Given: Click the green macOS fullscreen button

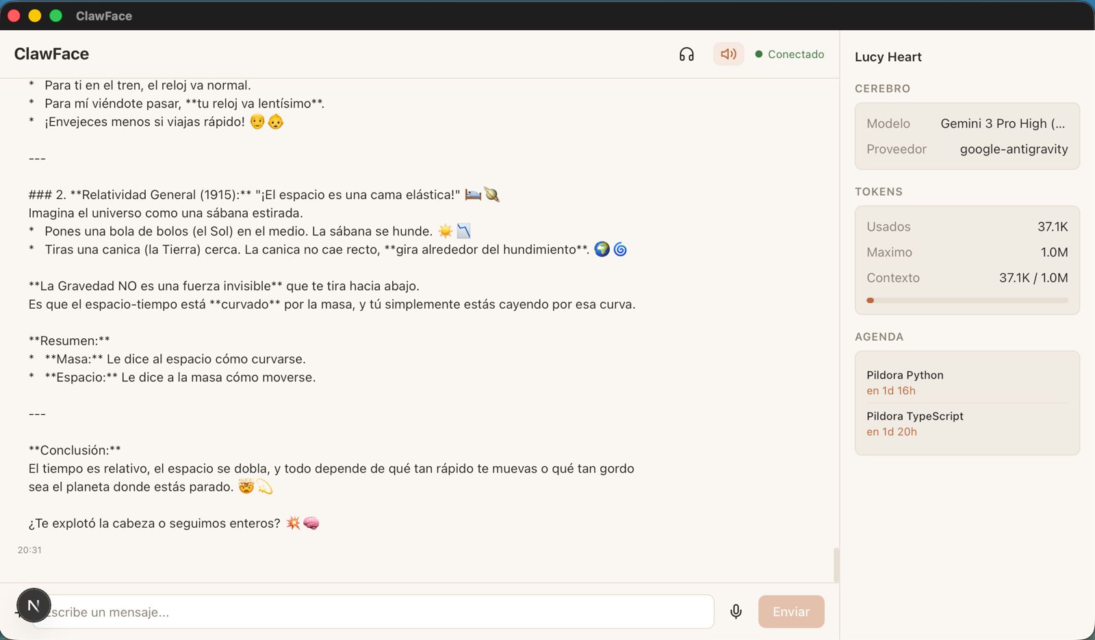Looking at the screenshot, I should tap(56, 16).
